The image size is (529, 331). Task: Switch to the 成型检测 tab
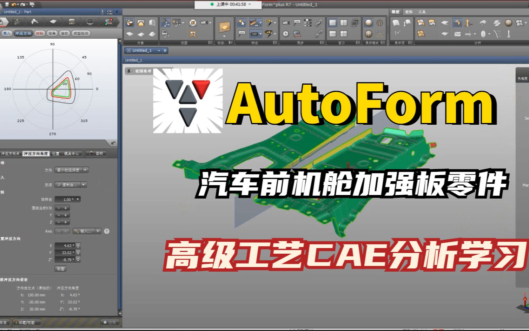[x=81, y=33]
